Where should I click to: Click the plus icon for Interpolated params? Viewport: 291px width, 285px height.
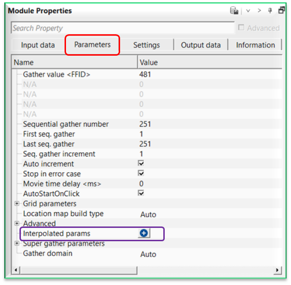point(144,233)
